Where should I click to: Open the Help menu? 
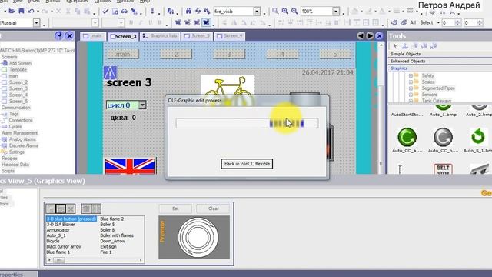145,2
